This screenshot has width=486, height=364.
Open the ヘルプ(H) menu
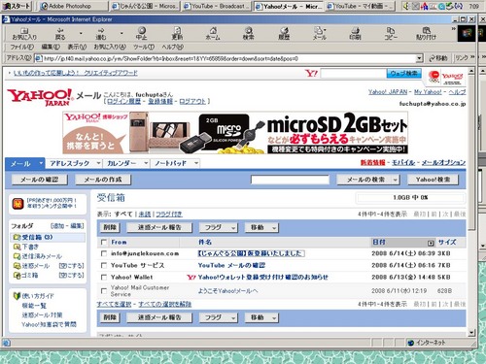[x=173, y=48]
